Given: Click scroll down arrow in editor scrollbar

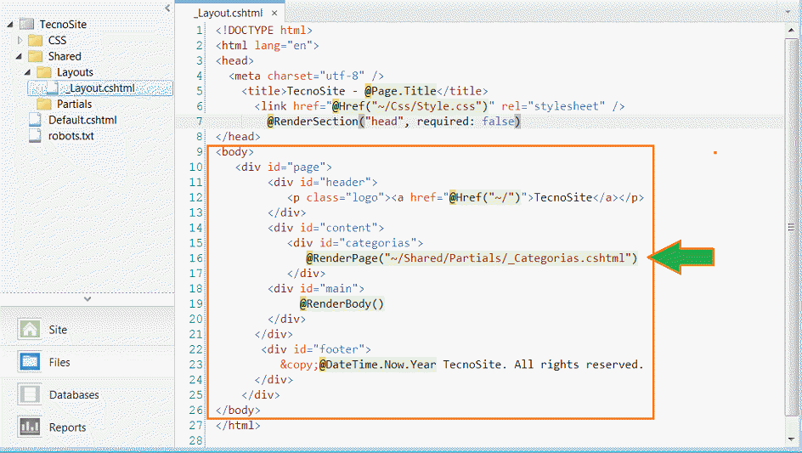Looking at the screenshot, I should 791,439.
